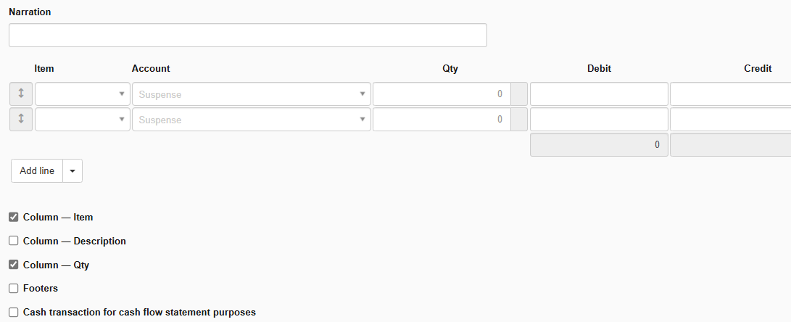The height and width of the screenshot is (322, 791).
Task: Tick the Cash transaction for cash flow checkbox
Action: point(14,313)
